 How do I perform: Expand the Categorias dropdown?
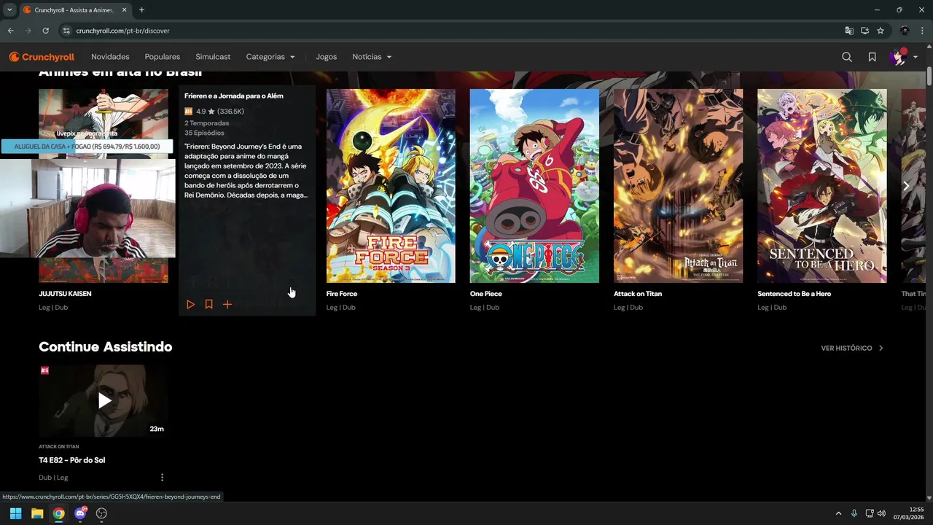(x=270, y=57)
